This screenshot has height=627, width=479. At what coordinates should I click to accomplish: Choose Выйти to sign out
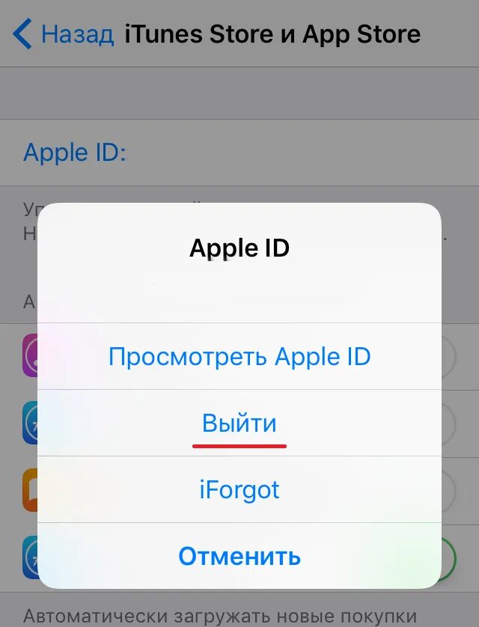[239, 423]
